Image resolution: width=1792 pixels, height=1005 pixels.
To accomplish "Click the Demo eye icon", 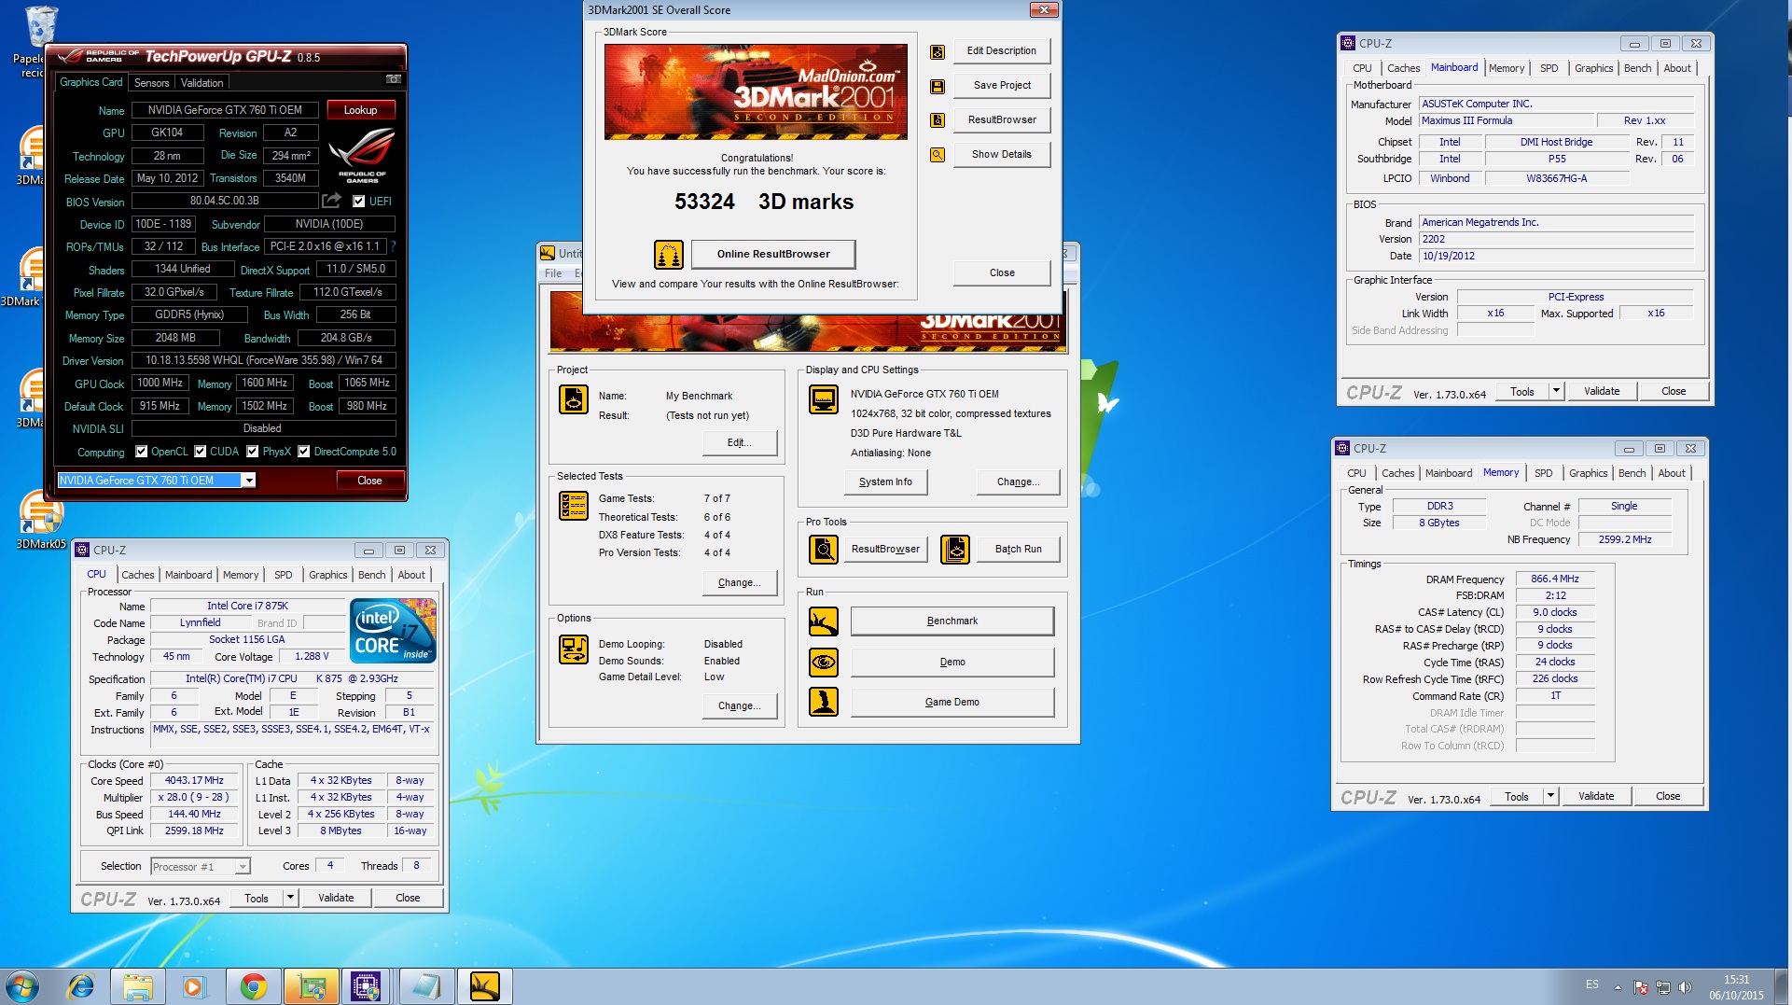I will click(824, 663).
